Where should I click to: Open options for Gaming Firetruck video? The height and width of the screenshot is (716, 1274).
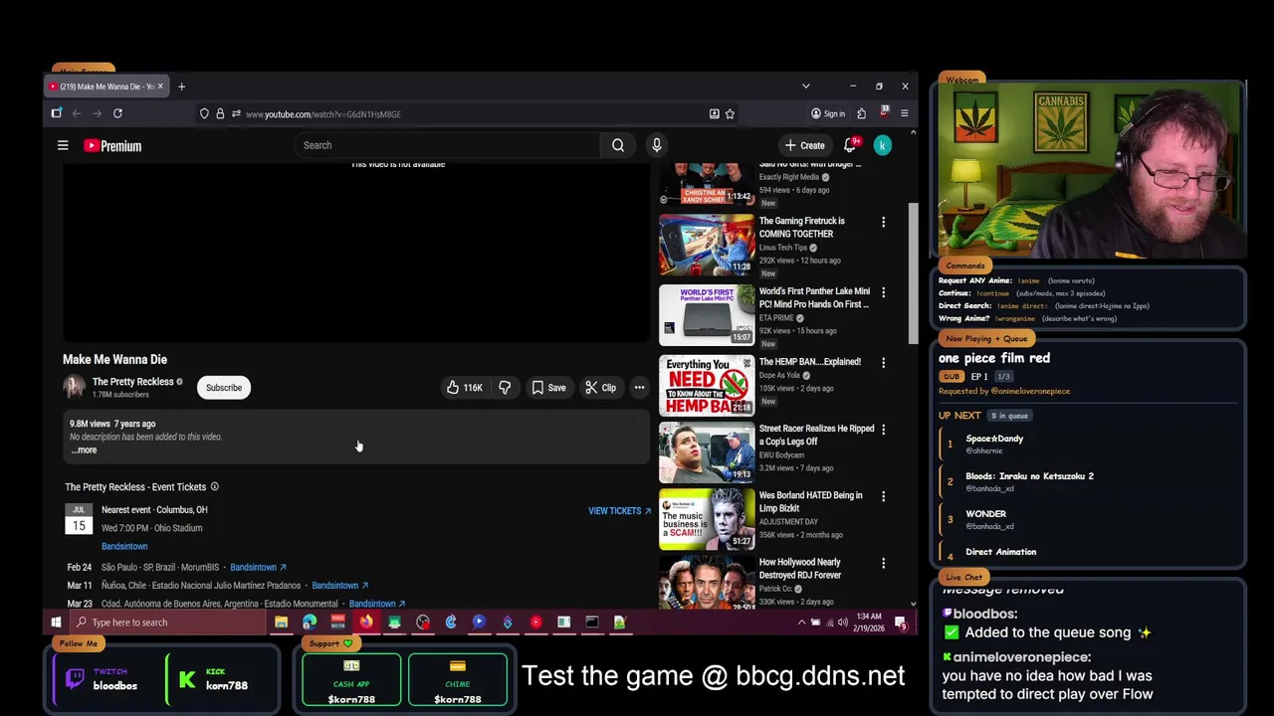pos(883,222)
